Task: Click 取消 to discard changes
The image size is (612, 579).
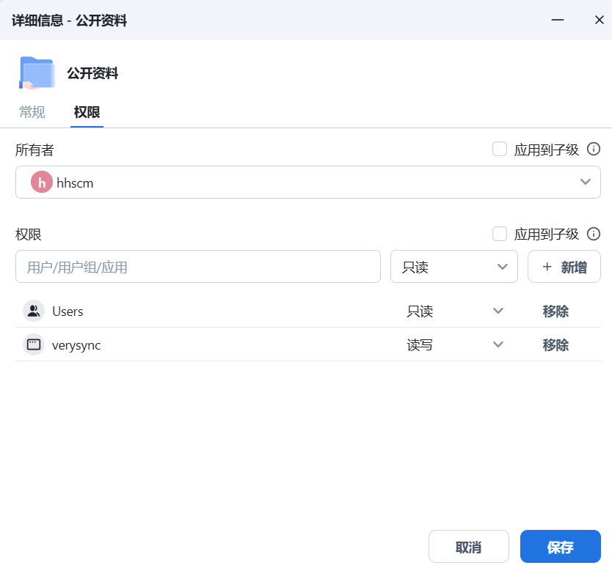Action: click(468, 546)
